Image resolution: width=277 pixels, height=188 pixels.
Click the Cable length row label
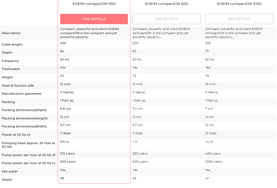click(x=12, y=44)
